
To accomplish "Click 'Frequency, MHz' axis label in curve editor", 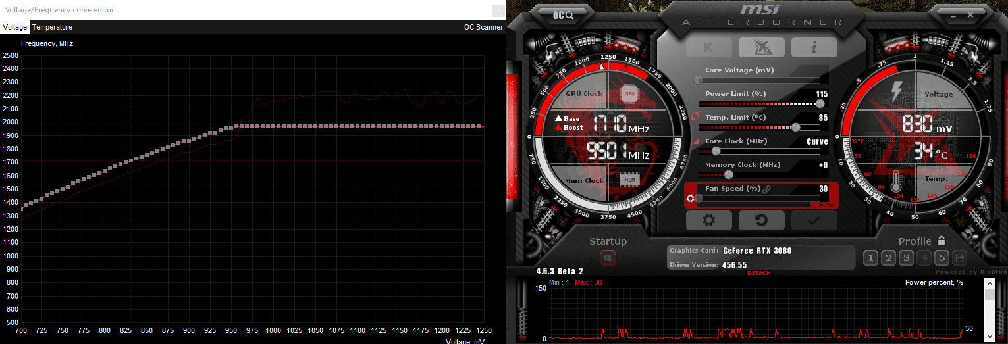I will (47, 43).
